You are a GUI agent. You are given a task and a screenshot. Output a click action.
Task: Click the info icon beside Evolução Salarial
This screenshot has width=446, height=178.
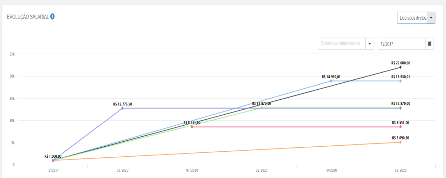click(x=52, y=16)
